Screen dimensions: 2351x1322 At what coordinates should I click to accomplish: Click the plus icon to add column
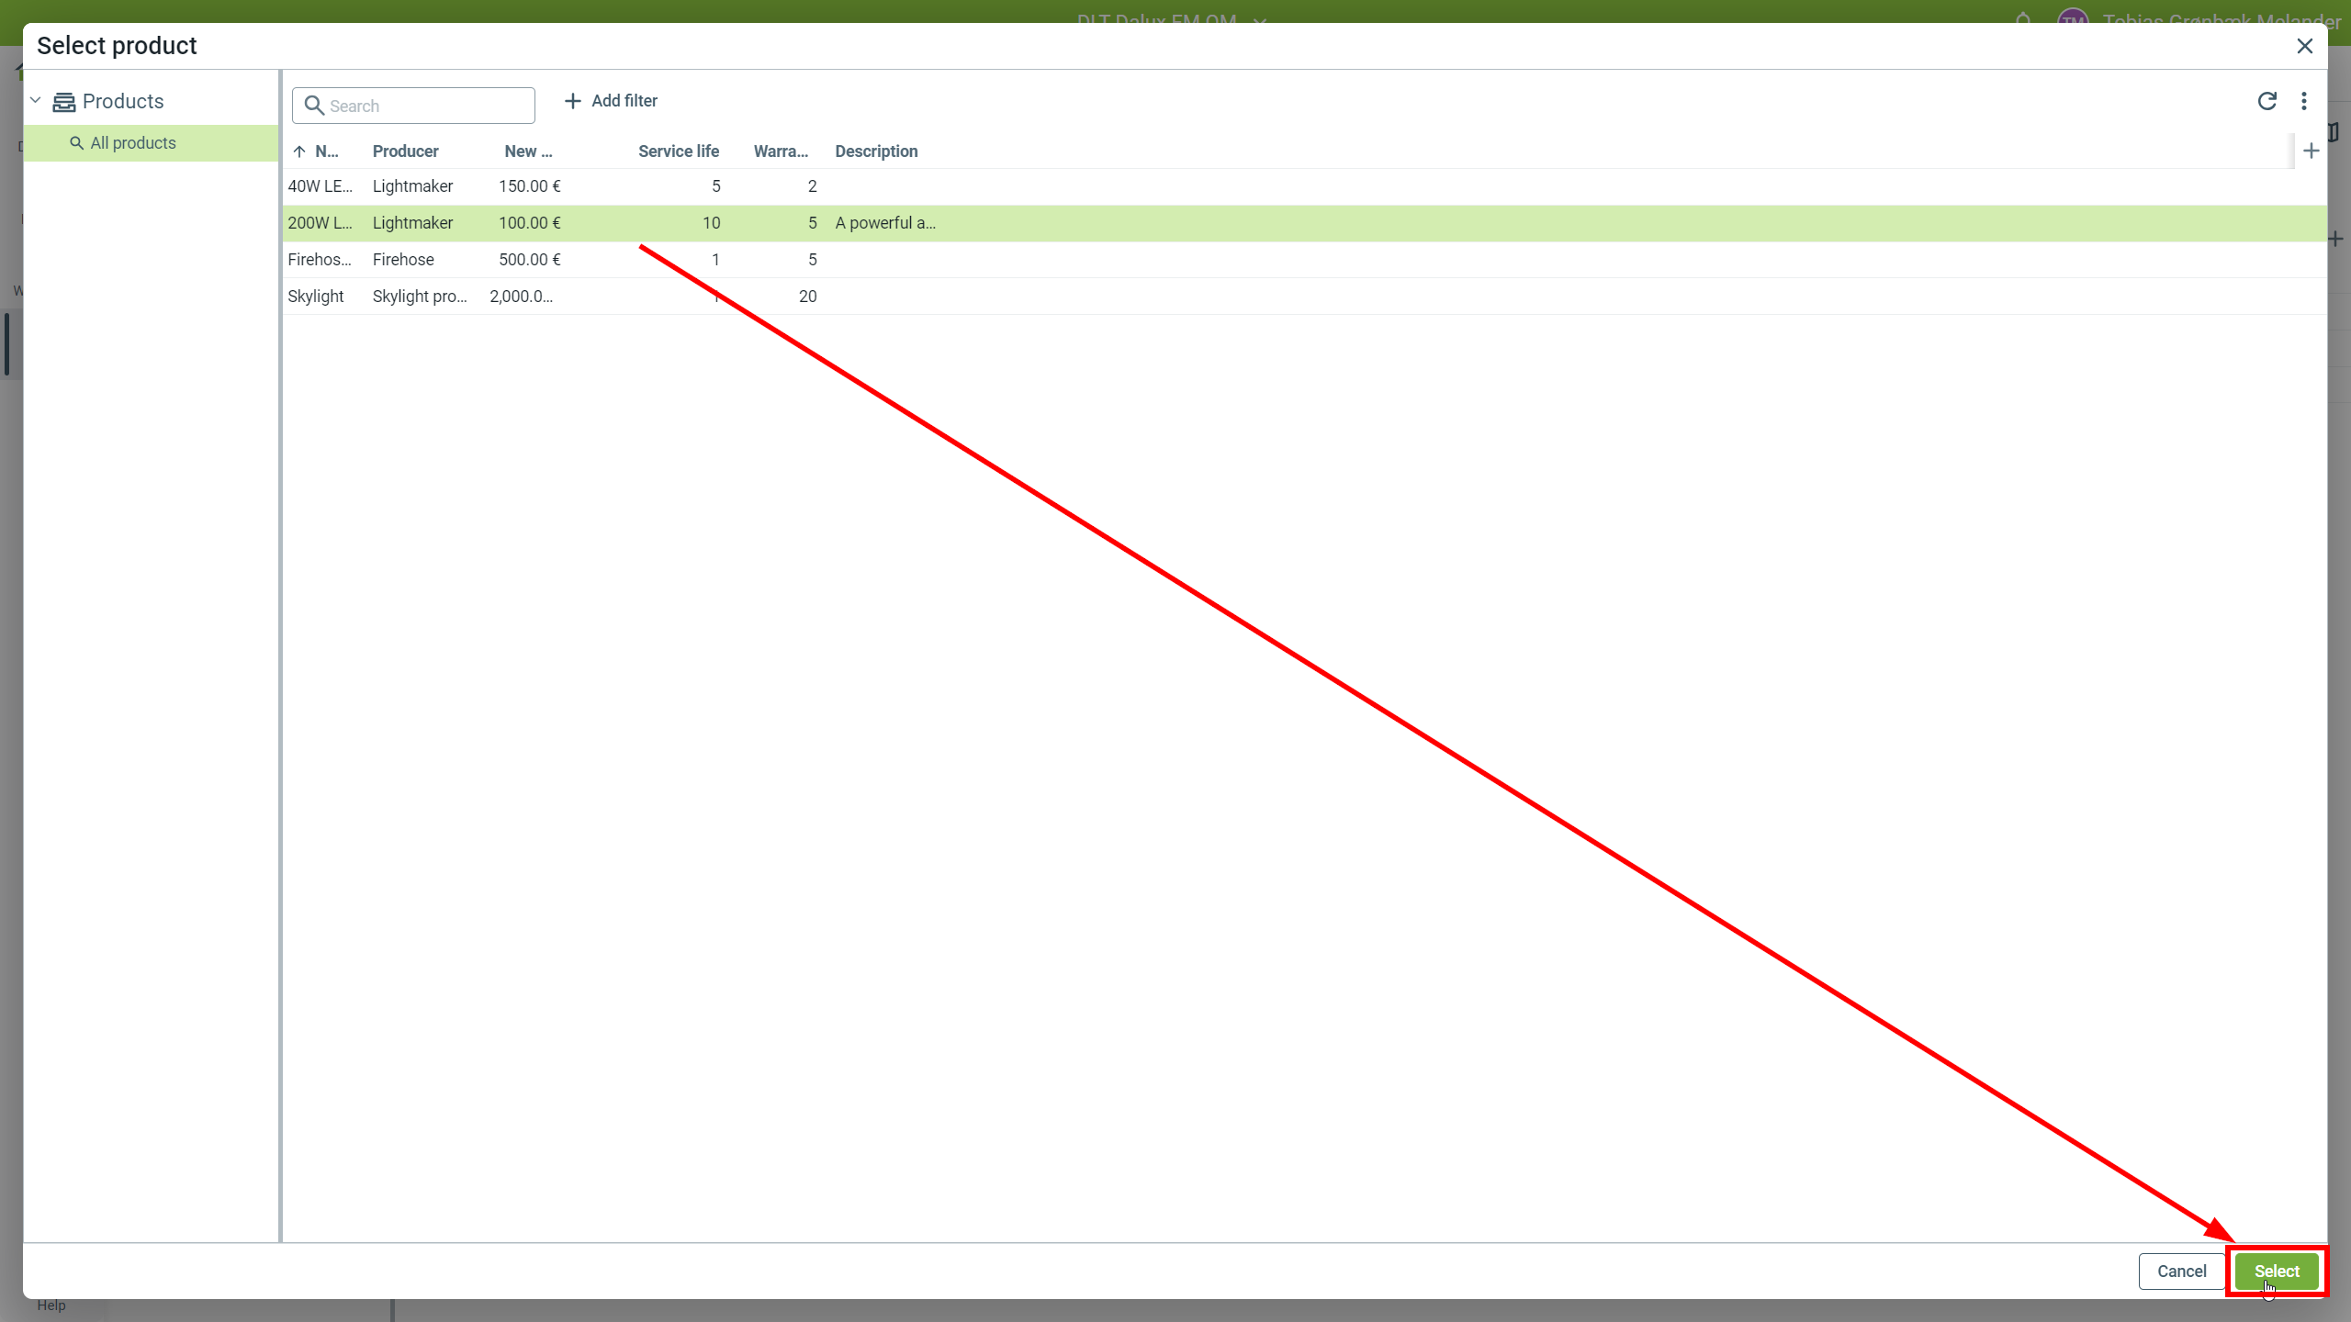2311,151
